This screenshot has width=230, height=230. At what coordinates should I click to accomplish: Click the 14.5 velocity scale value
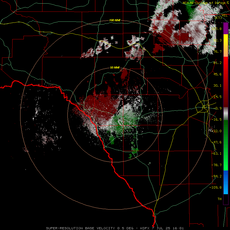(x=217, y=97)
